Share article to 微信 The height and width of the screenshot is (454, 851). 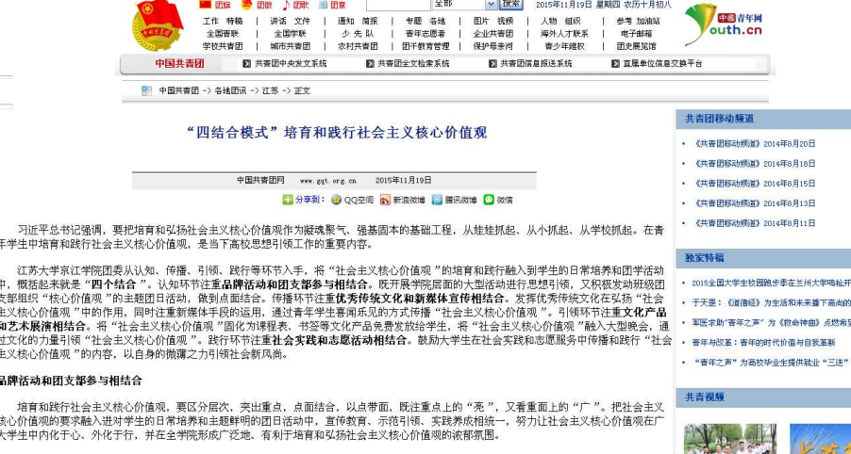[489, 200]
